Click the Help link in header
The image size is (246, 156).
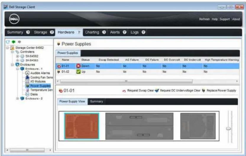(x=215, y=19)
